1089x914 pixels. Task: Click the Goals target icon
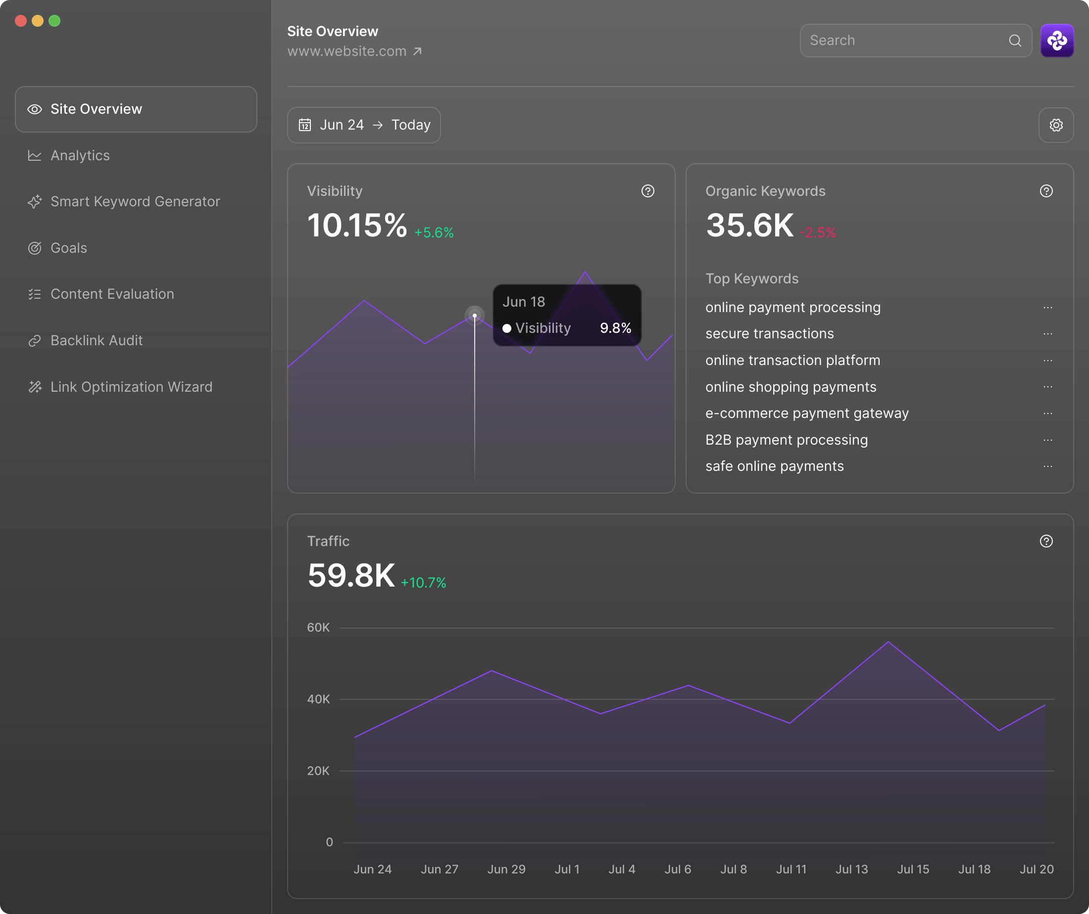(x=35, y=248)
